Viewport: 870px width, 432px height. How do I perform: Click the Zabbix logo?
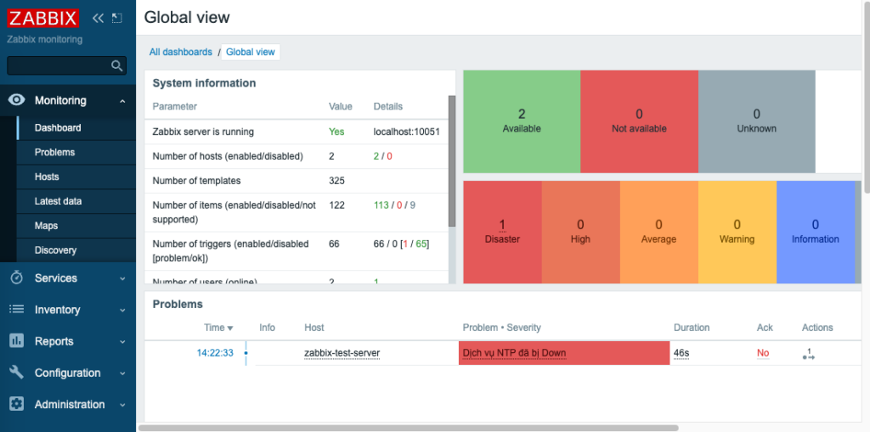click(x=42, y=19)
